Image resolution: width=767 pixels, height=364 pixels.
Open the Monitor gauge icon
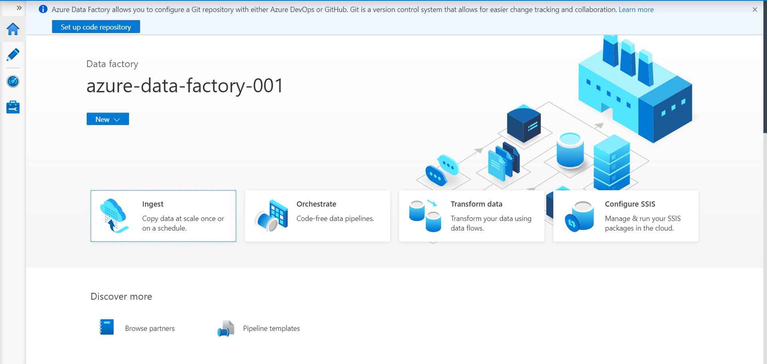coord(13,82)
